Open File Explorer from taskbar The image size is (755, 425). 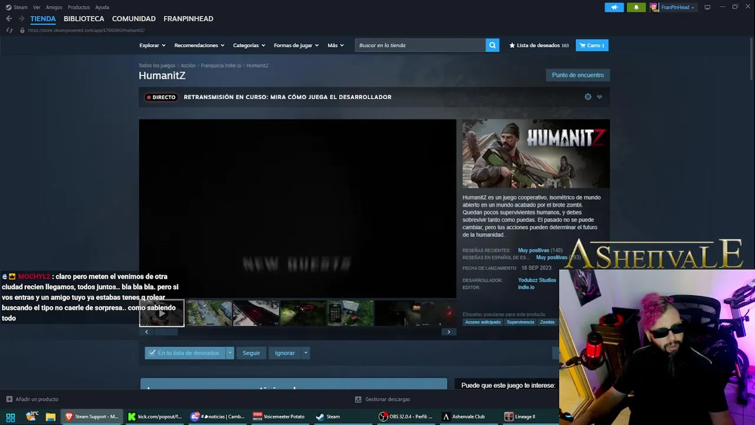coord(50,417)
